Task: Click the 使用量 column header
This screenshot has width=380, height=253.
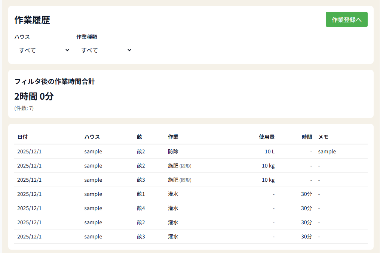Action: [267, 137]
